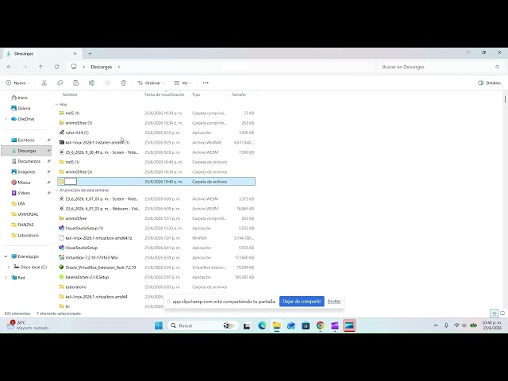Open a new tab with plus button
Screen dimensions: 508x381
(x=90, y=53)
